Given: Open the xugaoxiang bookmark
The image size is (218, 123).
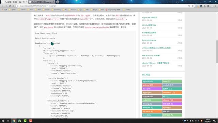Looking at the screenshot, I should [x=113, y=10].
